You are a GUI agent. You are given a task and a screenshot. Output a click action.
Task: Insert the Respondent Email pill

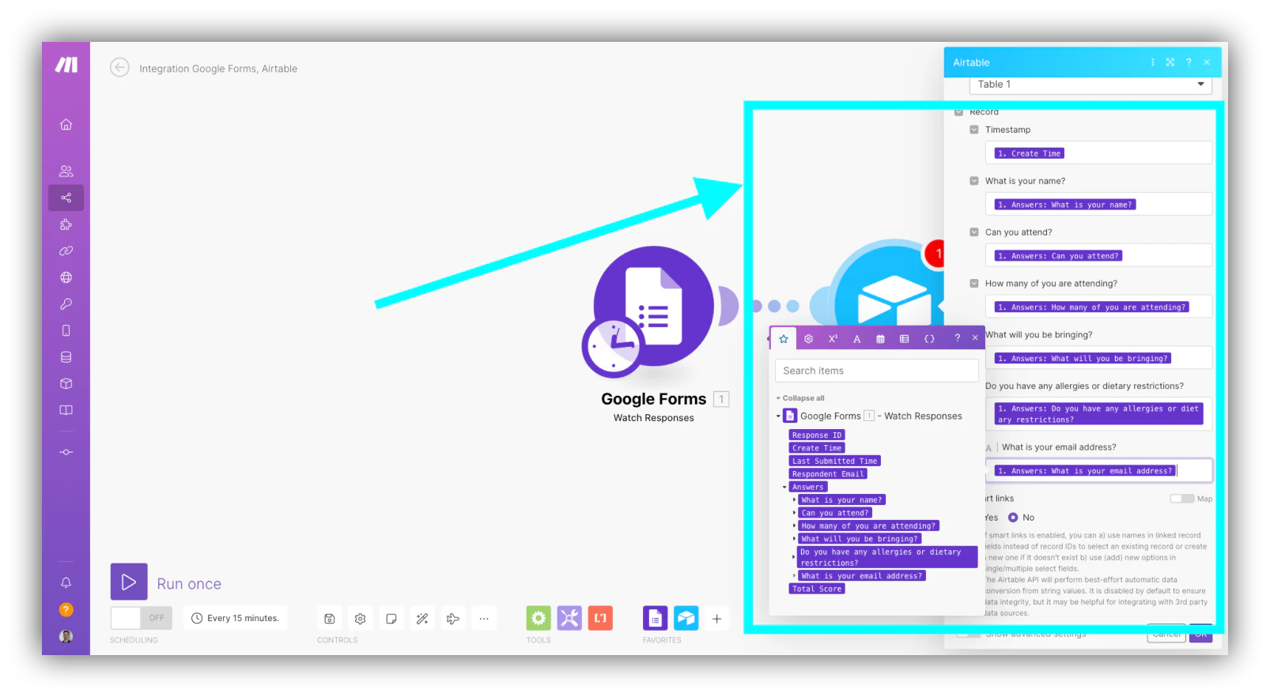pyautogui.click(x=828, y=474)
